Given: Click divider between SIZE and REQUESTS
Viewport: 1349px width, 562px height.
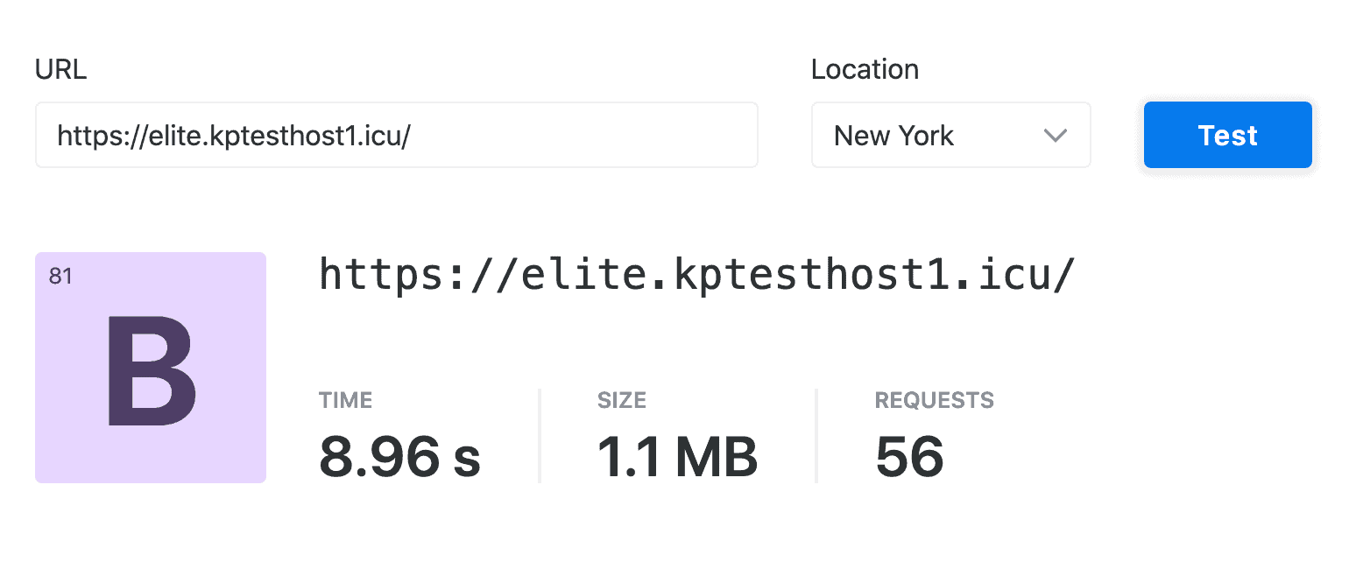Looking at the screenshot, I should pos(816,435).
